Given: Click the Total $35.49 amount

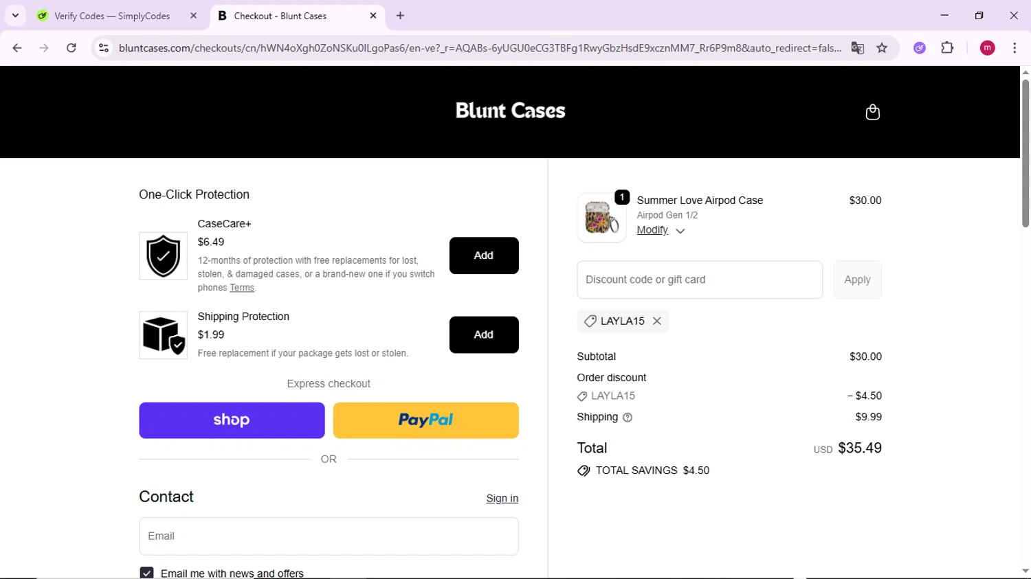Looking at the screenshot, I should (x=860, y=448).
